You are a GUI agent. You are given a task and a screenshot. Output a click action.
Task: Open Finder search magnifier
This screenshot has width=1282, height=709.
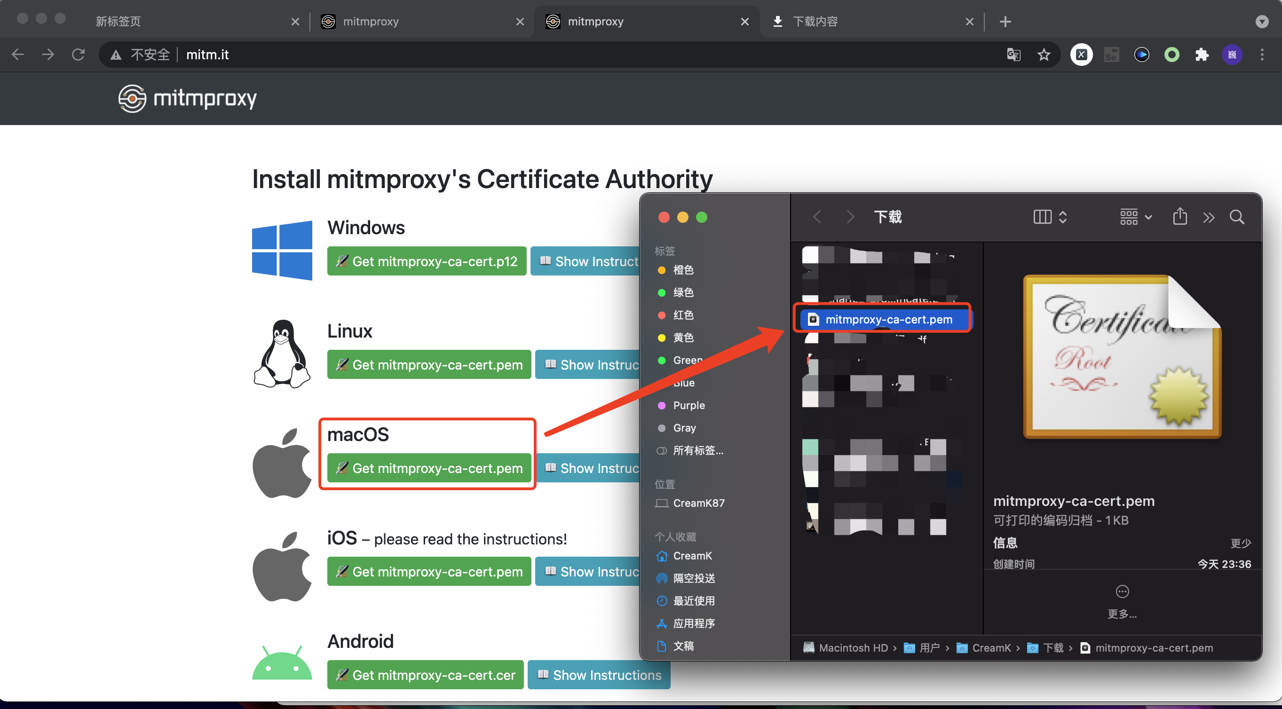click(1237, 217)
